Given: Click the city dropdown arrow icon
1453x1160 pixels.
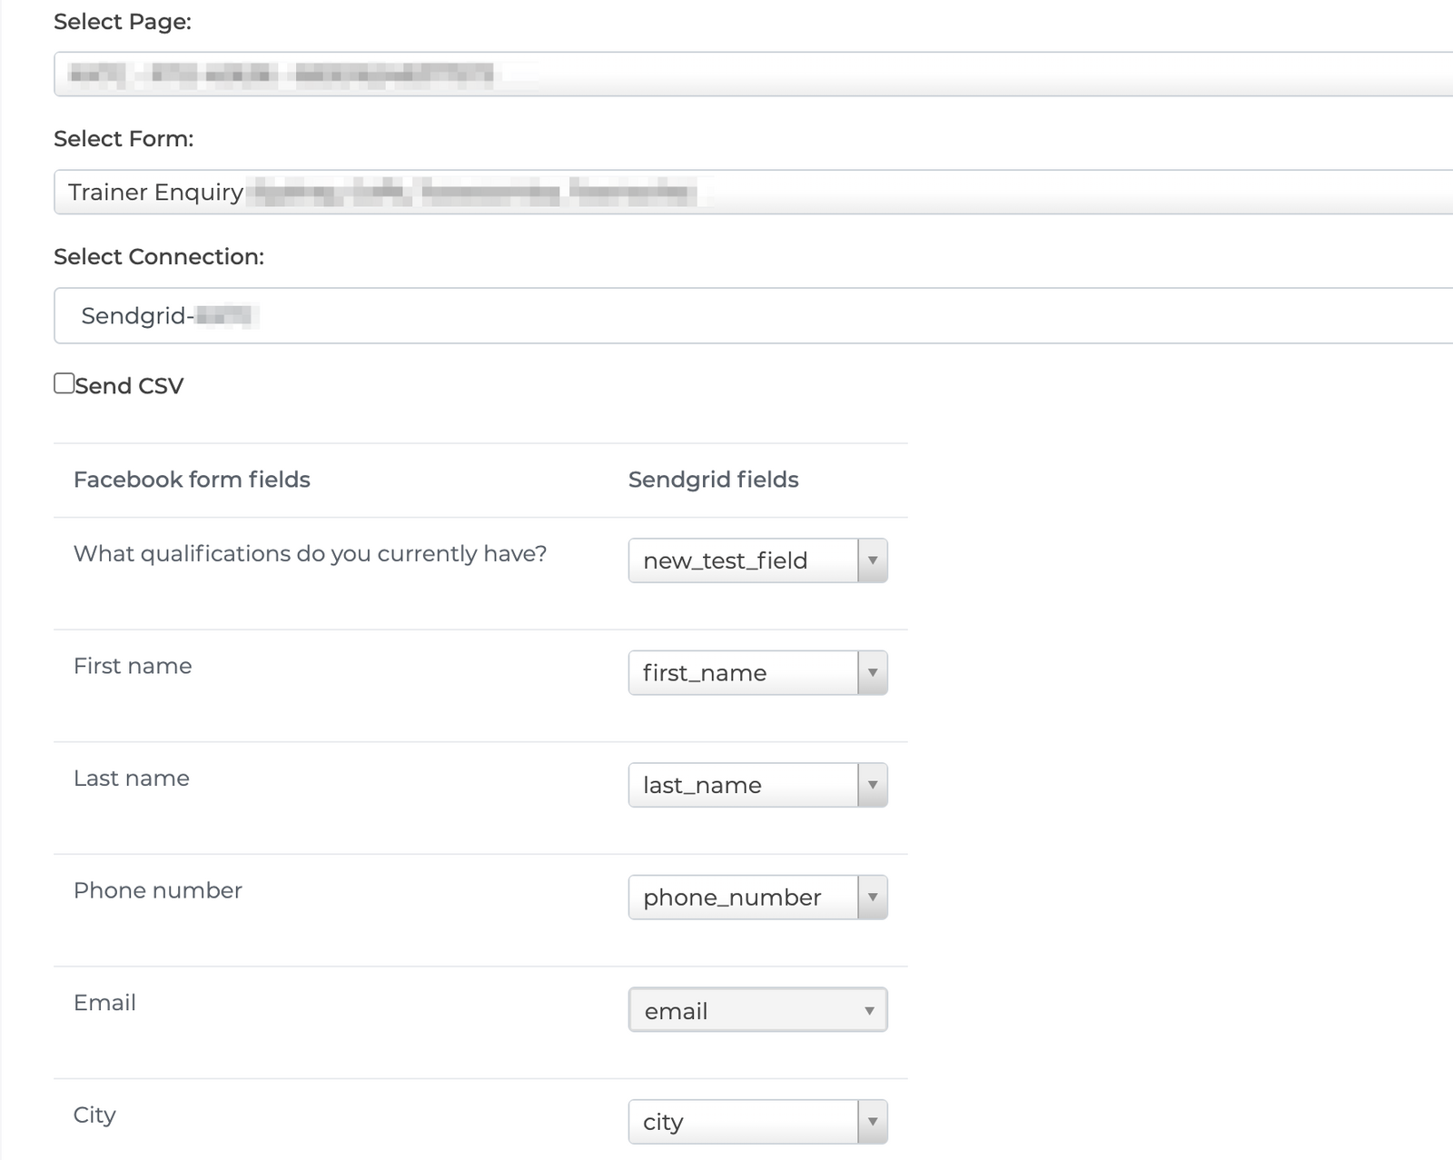Looking at the screenshot, I should [x=872, y=1121].
